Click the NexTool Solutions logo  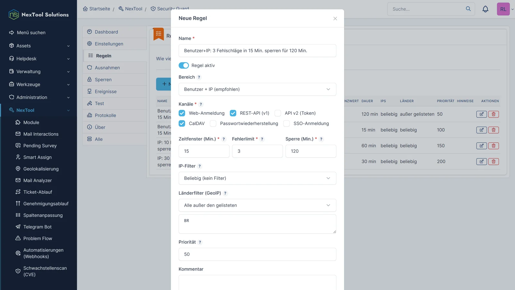[x=39, y=15]
